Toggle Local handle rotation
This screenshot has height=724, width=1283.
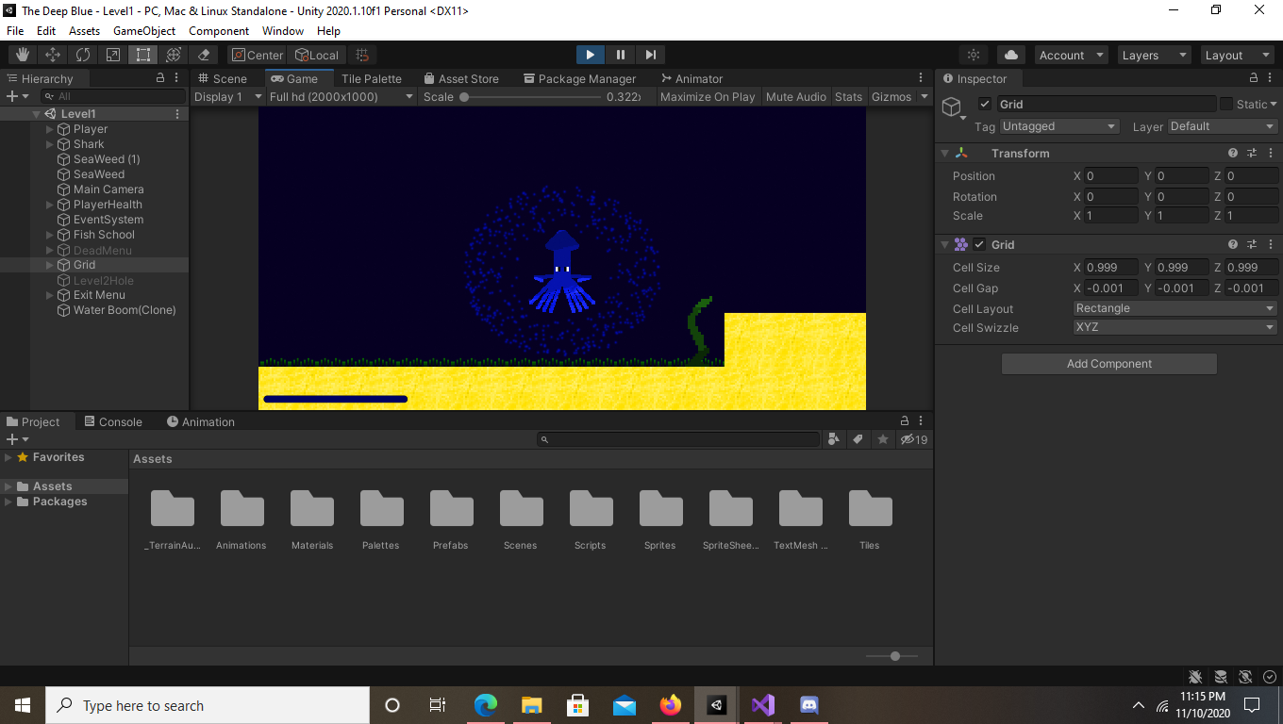pos(317,55)
